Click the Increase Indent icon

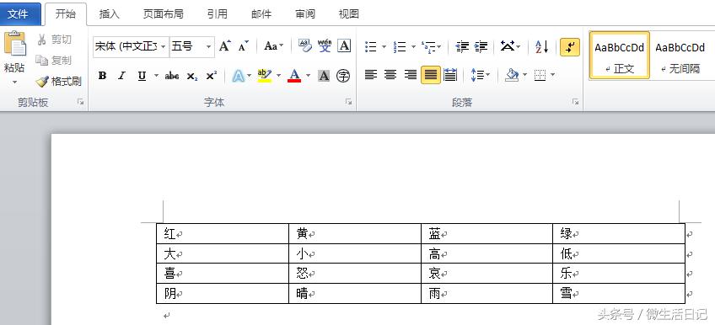481,46
